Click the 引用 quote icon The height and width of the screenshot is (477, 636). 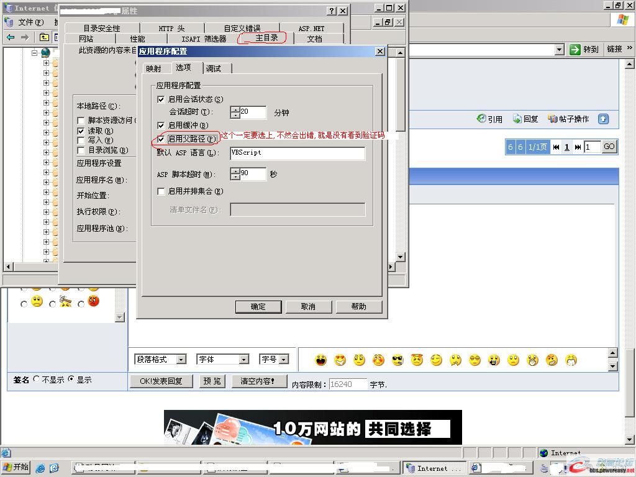click(481, 119)
